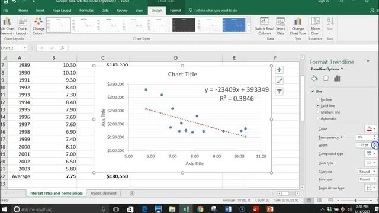Select Fill & Line paint bucket tab
379x213 pixels.
pos(314,78)
